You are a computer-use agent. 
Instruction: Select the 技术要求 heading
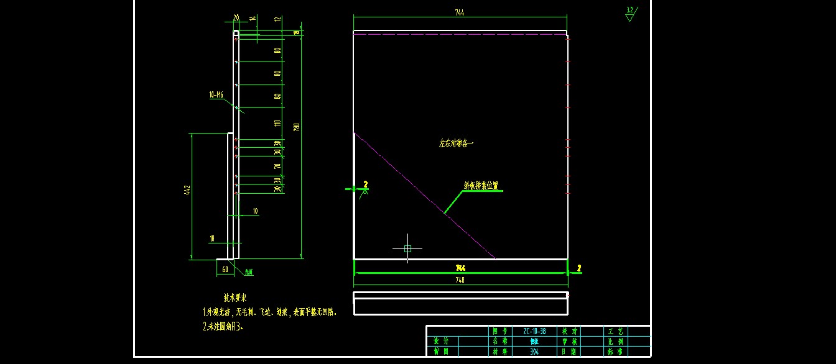pos(235,299)
